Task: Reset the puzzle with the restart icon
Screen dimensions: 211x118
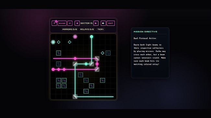Action: coord(70,23)
